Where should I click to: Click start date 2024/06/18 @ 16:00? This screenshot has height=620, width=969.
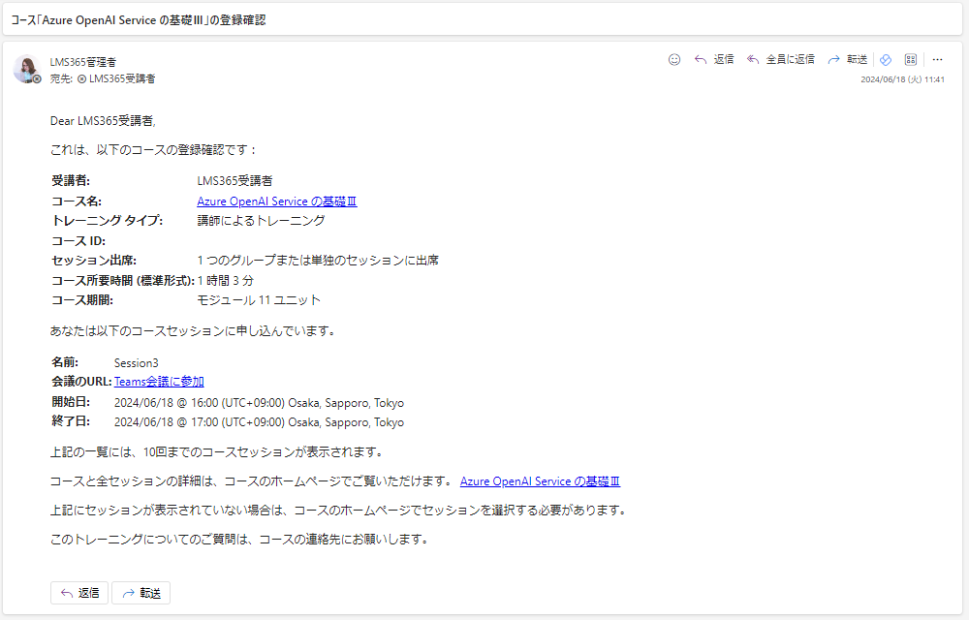pyautogui.click(x=259, y=403)
